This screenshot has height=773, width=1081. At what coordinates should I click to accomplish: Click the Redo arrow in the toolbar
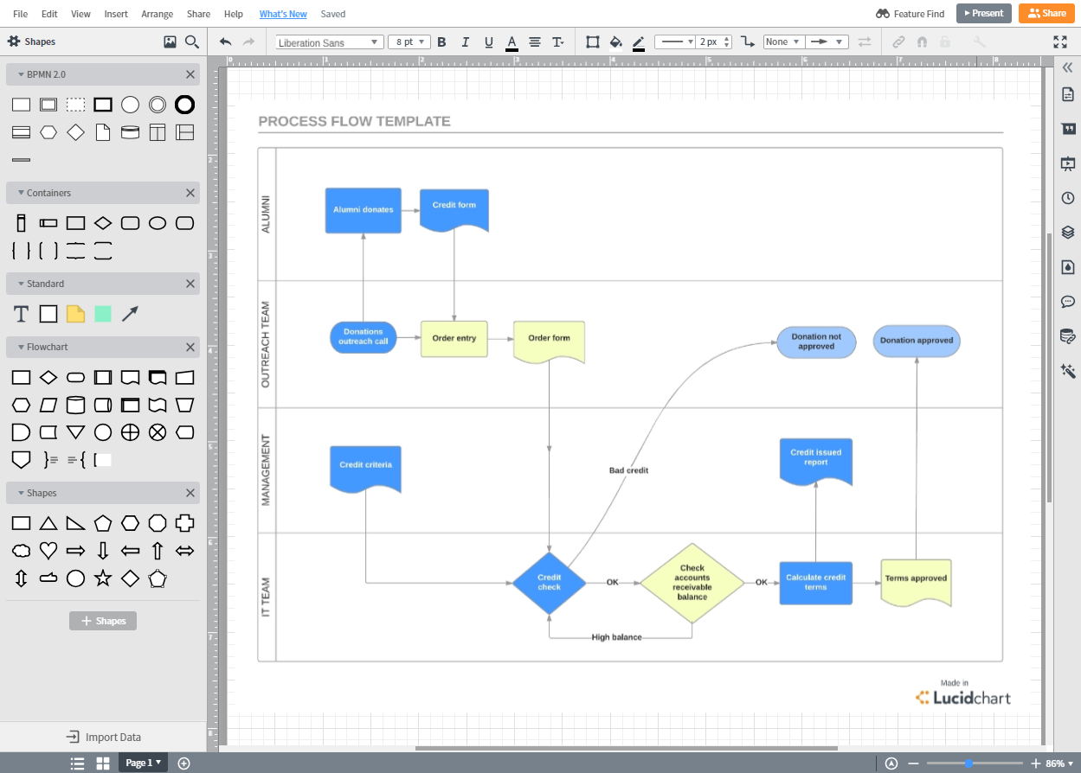coord(249,42)
